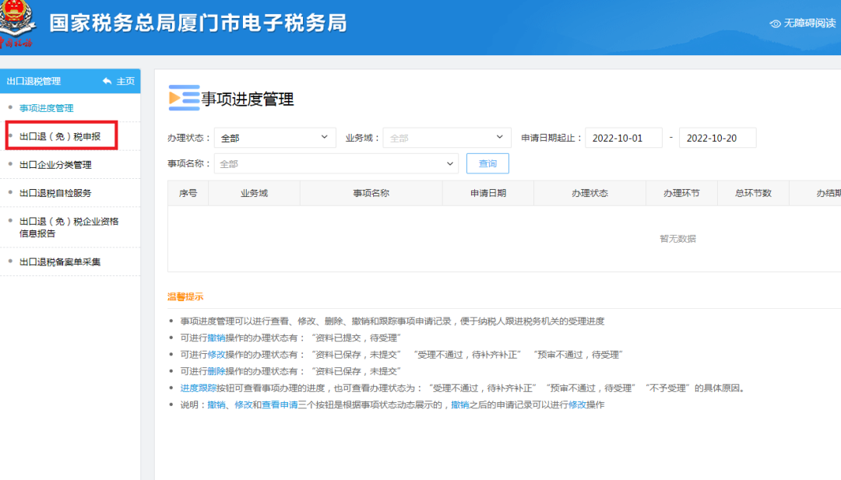Screen dimensions: 841x480
Task: Click the 主页 link in sidebar header
Action: [x=125, y=81]
